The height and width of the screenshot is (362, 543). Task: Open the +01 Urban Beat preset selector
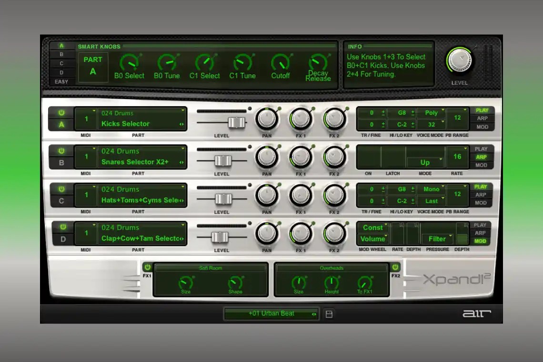click(x=271, y=313)
